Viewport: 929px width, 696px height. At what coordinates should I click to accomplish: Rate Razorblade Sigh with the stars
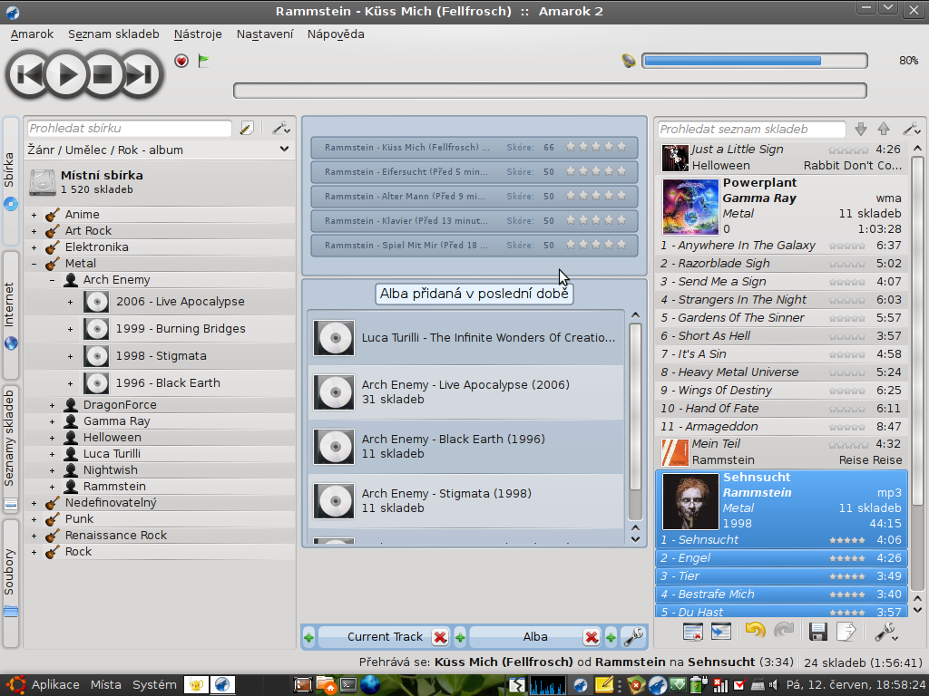click(847, 264)
